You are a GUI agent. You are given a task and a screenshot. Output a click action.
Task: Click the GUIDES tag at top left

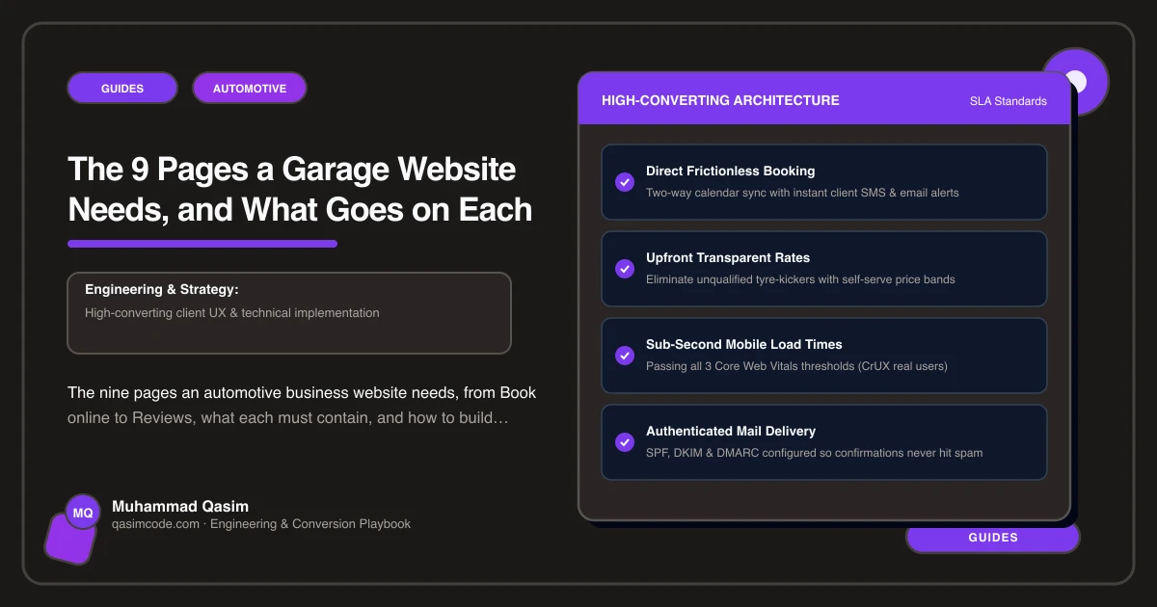click(x=122, y=88)
